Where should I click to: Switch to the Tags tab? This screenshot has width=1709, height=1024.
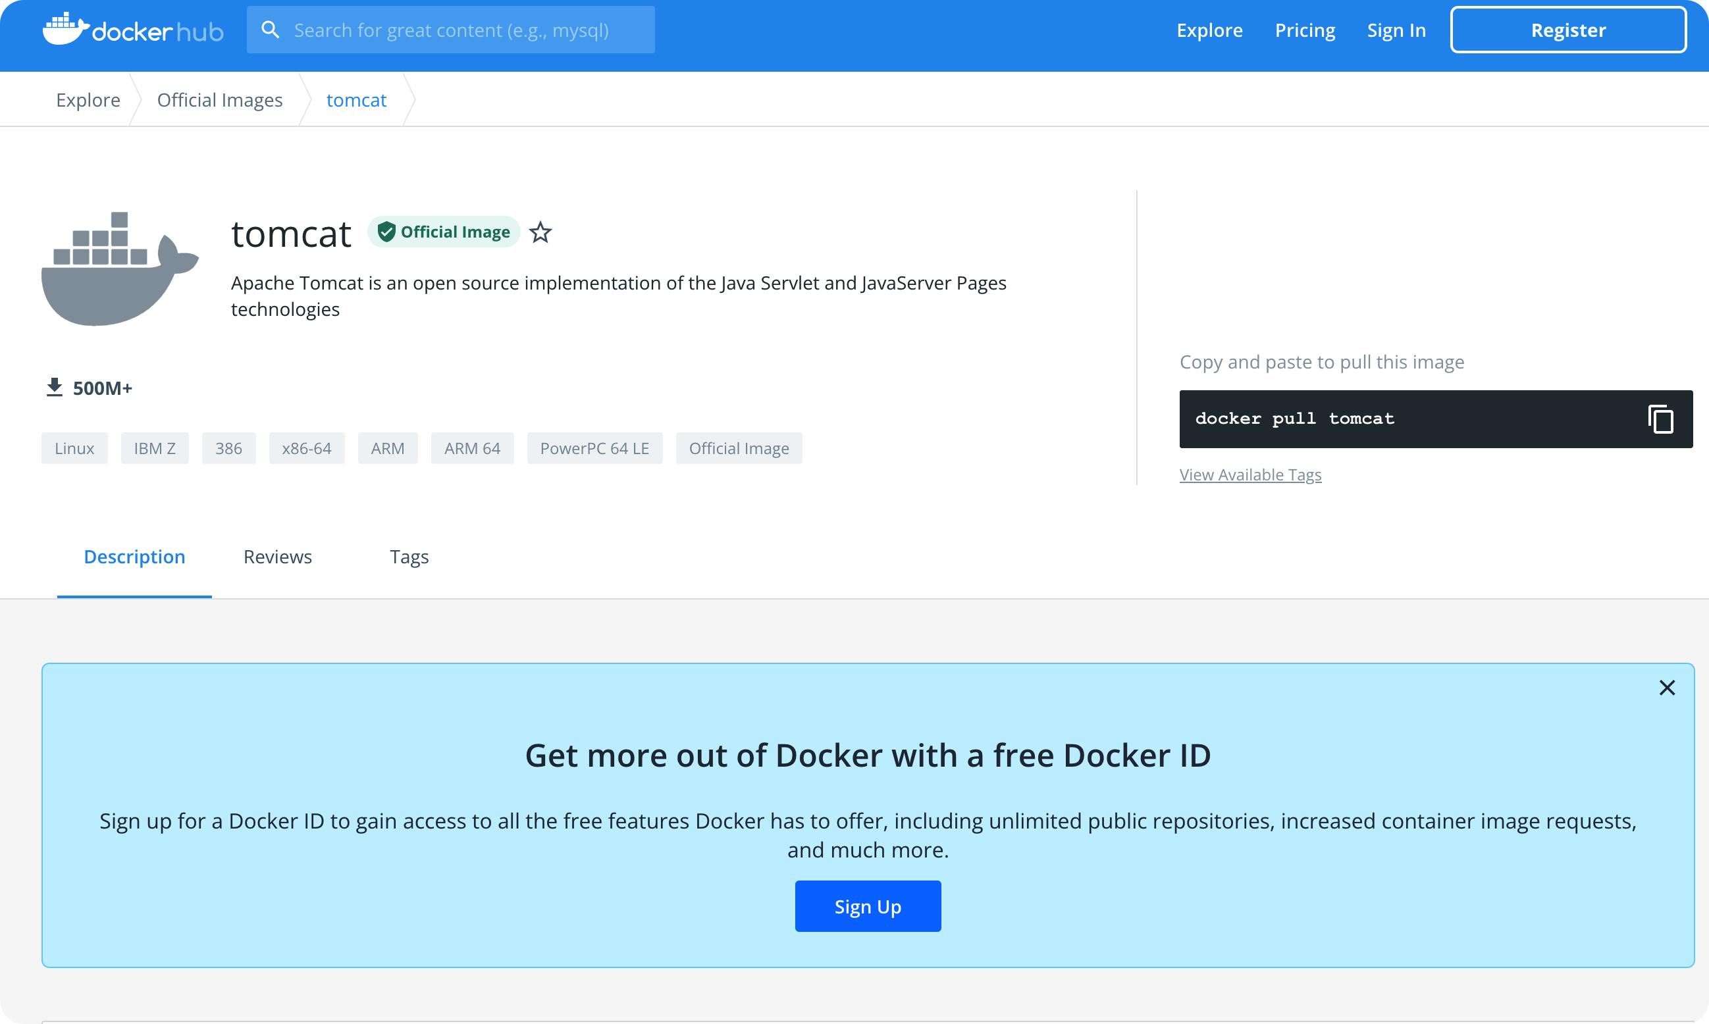tap(409, 557)
